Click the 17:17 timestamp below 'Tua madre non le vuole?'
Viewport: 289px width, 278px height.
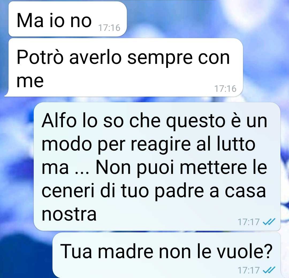tap(249, 270)
